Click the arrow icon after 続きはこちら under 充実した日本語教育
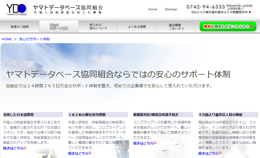Screen dimensions: 260x158 25,148
